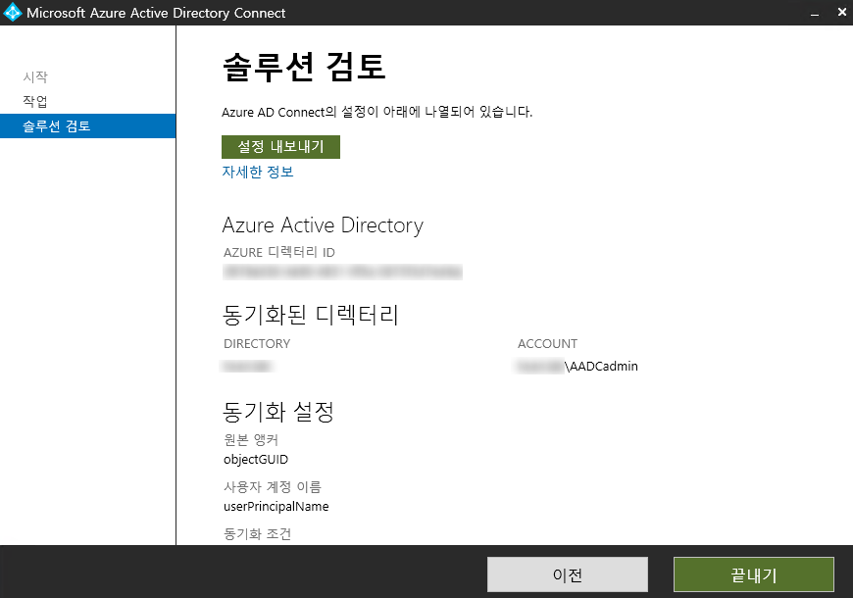Click the 이전 button

pyautogui.click(x=568, y=574)
